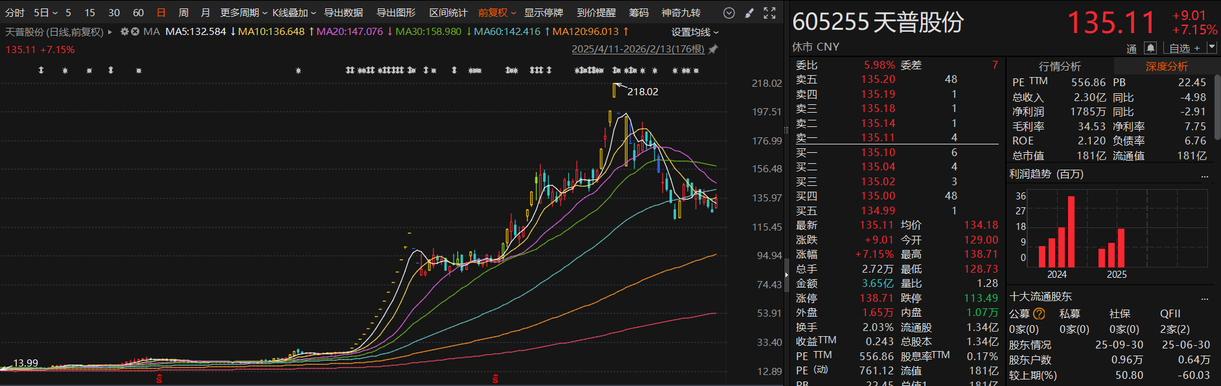Expand the 前复权 adjustment dropdown
This screenshot has height=386, width=1221.
[497, 13]
